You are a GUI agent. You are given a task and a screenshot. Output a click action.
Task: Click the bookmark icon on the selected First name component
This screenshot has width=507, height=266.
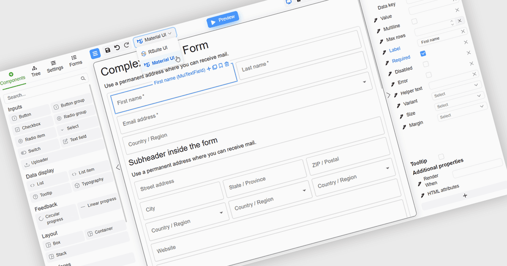[221, 66]
